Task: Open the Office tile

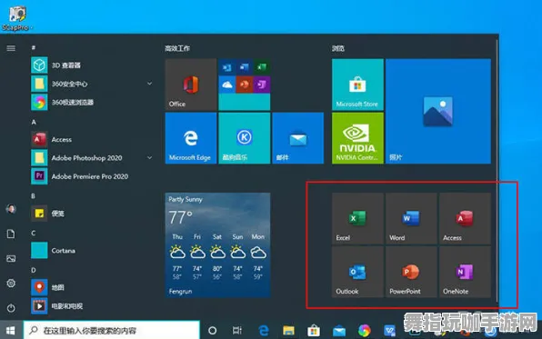Action: (x=191, y=85)
